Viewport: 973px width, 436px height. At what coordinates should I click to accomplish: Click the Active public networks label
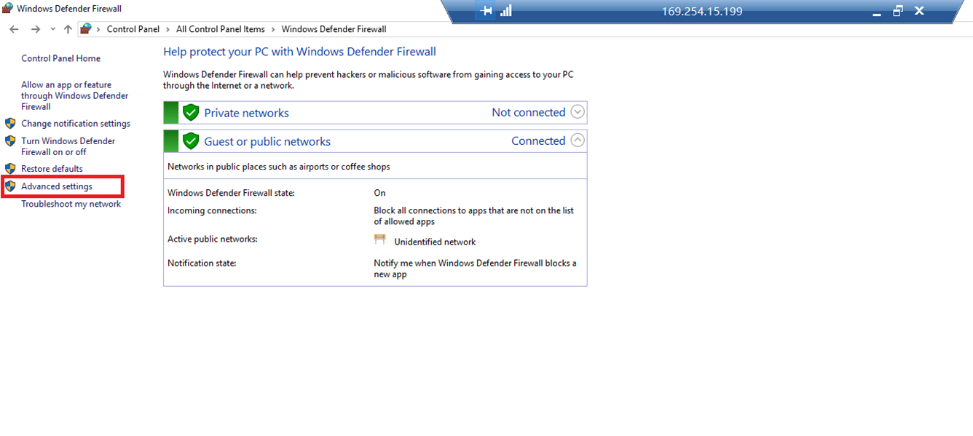213,239
